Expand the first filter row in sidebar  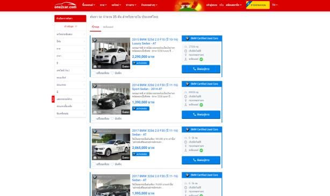(x=70, y=34)
